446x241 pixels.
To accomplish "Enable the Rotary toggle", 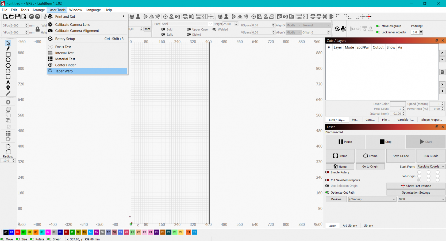I will [x=327, y=172].
